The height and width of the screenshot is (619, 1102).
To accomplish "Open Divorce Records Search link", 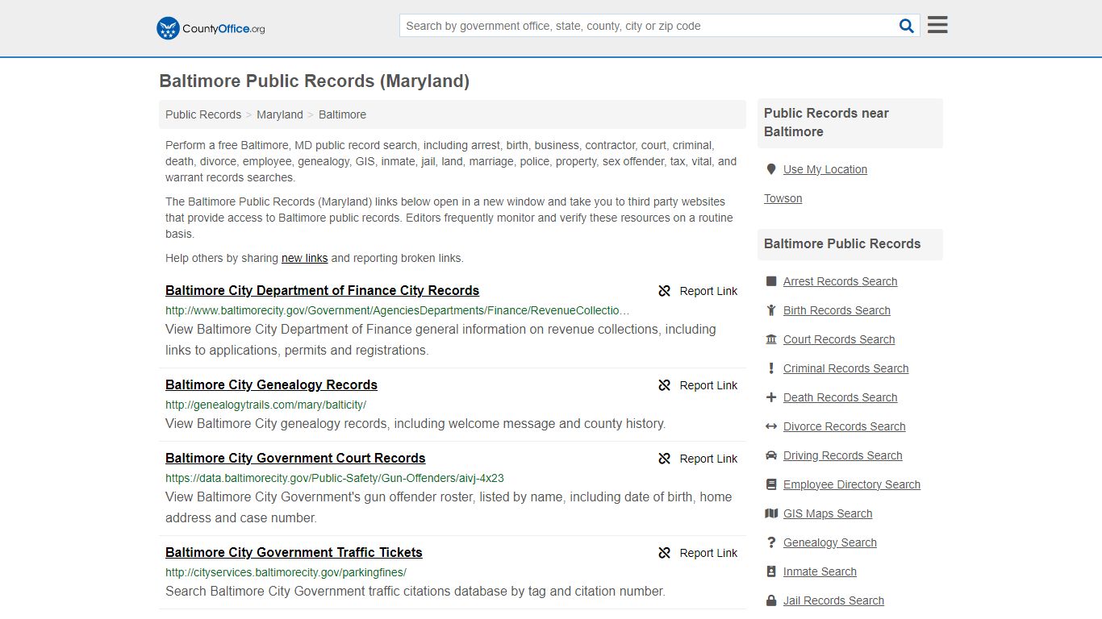I will click(844, 426).
